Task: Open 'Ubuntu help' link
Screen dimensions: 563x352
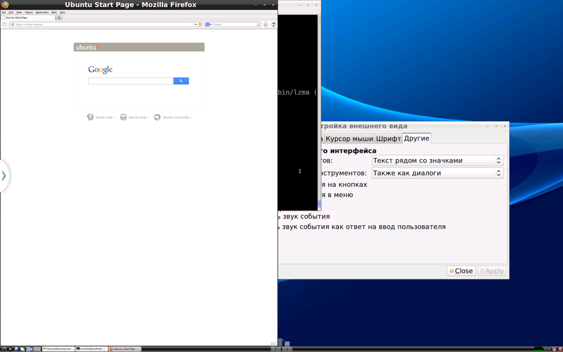Action: point(105,118)
